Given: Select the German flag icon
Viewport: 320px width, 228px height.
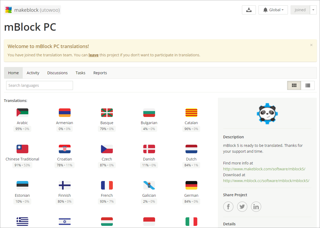Looking at the screenshot, I should [x=191, y=185].
